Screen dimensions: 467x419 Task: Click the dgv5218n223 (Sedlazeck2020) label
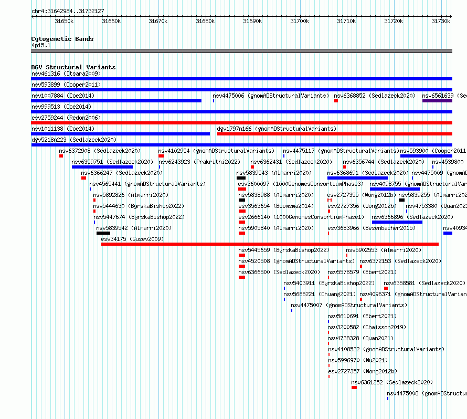click(x=74, y=140)
